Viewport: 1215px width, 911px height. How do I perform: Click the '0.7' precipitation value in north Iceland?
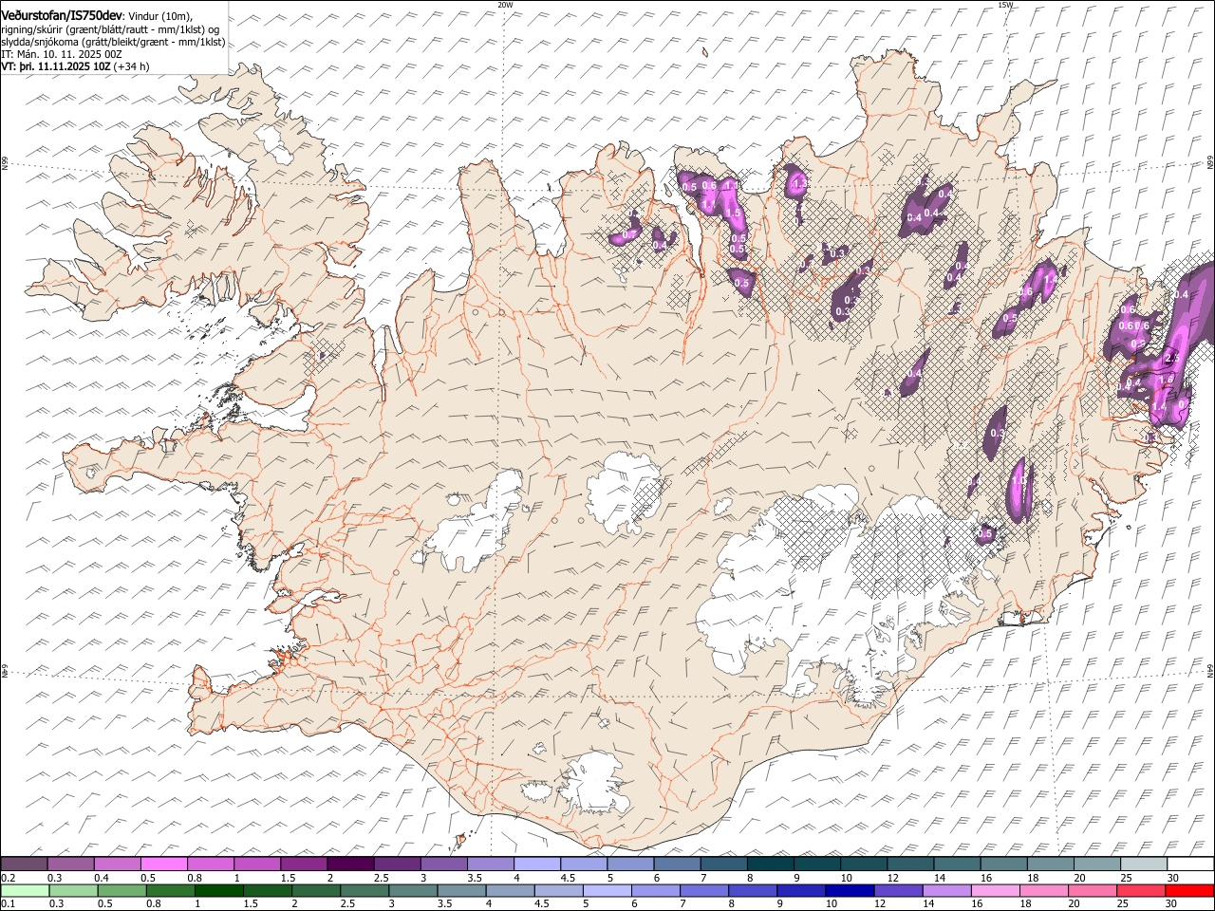pyautogui.click(x=629, y=234)
